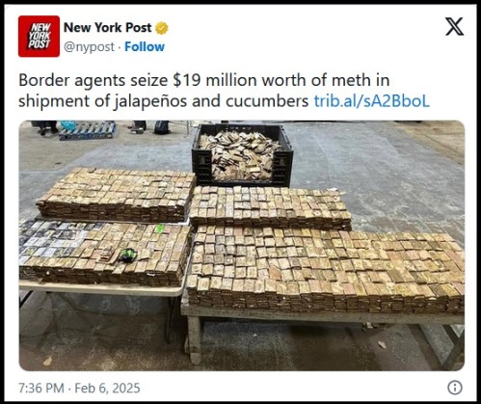The image size is (481, 404).
Task: Open the seized meth packages photo
Action: click(242, 246)
